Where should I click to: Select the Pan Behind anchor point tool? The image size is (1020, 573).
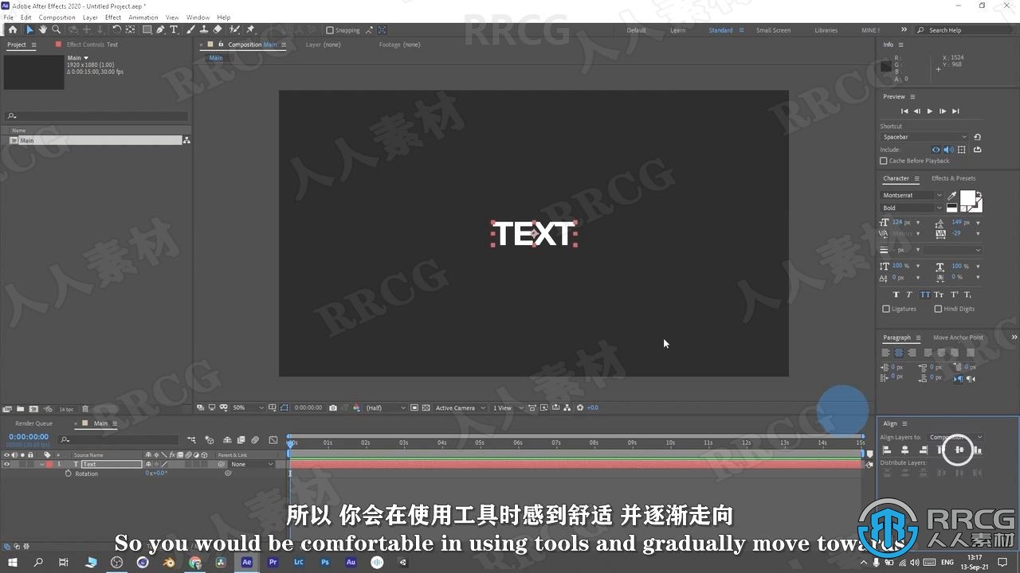[131, 29]
